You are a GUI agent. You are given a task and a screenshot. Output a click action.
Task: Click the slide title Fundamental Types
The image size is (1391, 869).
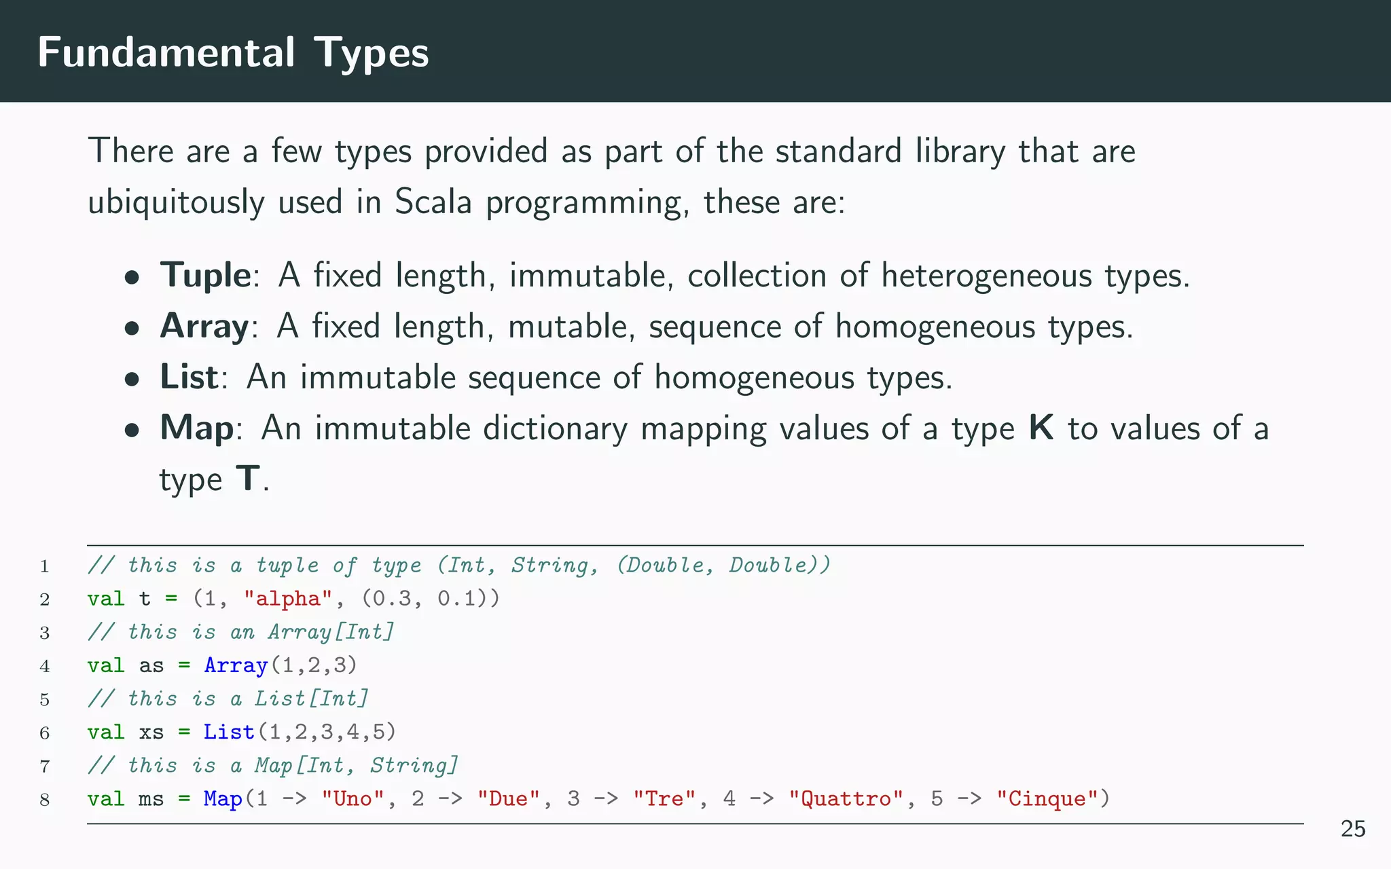233,53
